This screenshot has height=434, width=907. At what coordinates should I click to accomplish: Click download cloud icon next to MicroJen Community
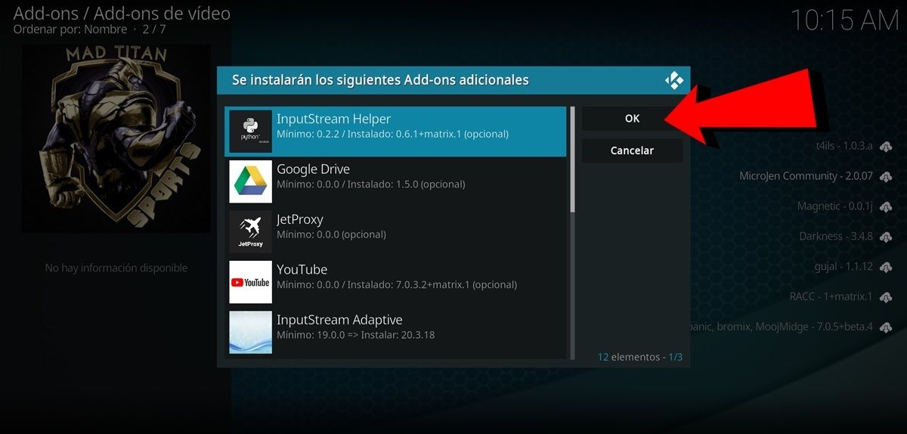[887, 175]
